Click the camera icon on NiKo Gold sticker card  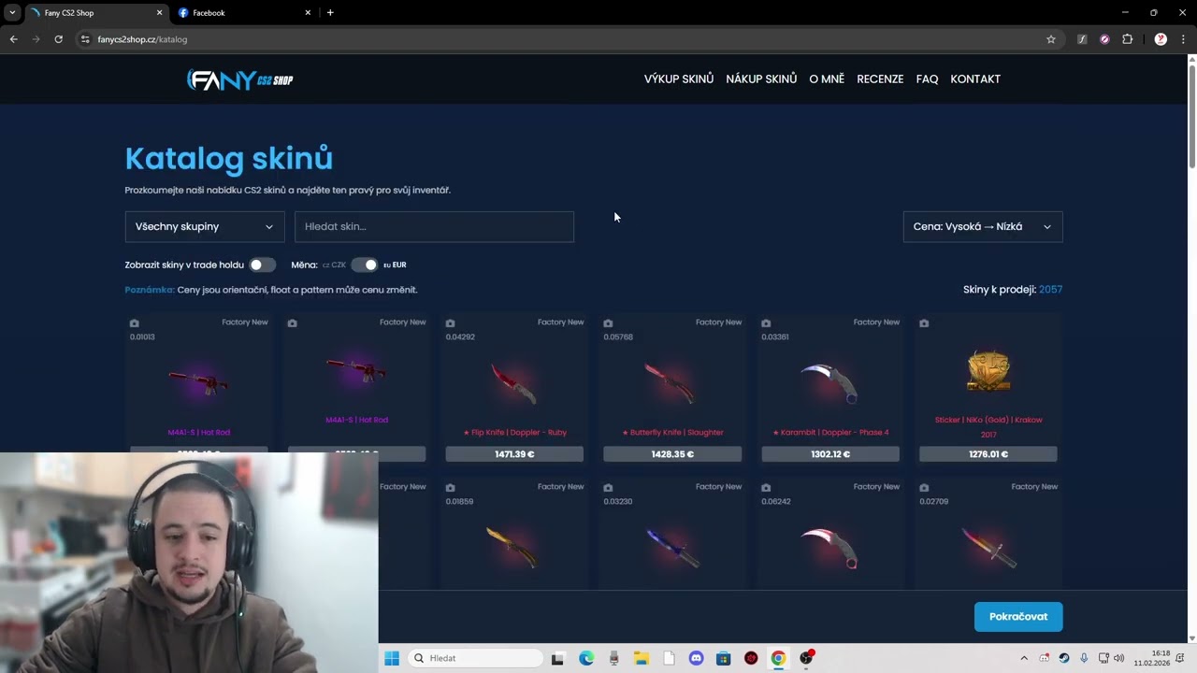[924, 323]
